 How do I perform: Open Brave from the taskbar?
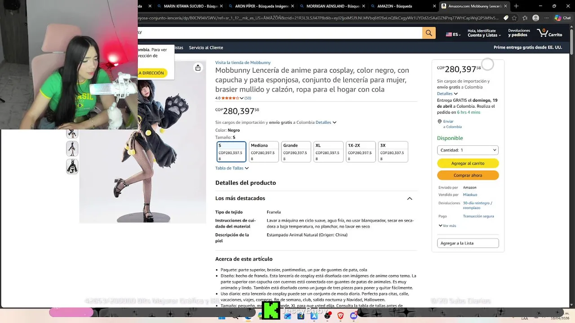340,316
